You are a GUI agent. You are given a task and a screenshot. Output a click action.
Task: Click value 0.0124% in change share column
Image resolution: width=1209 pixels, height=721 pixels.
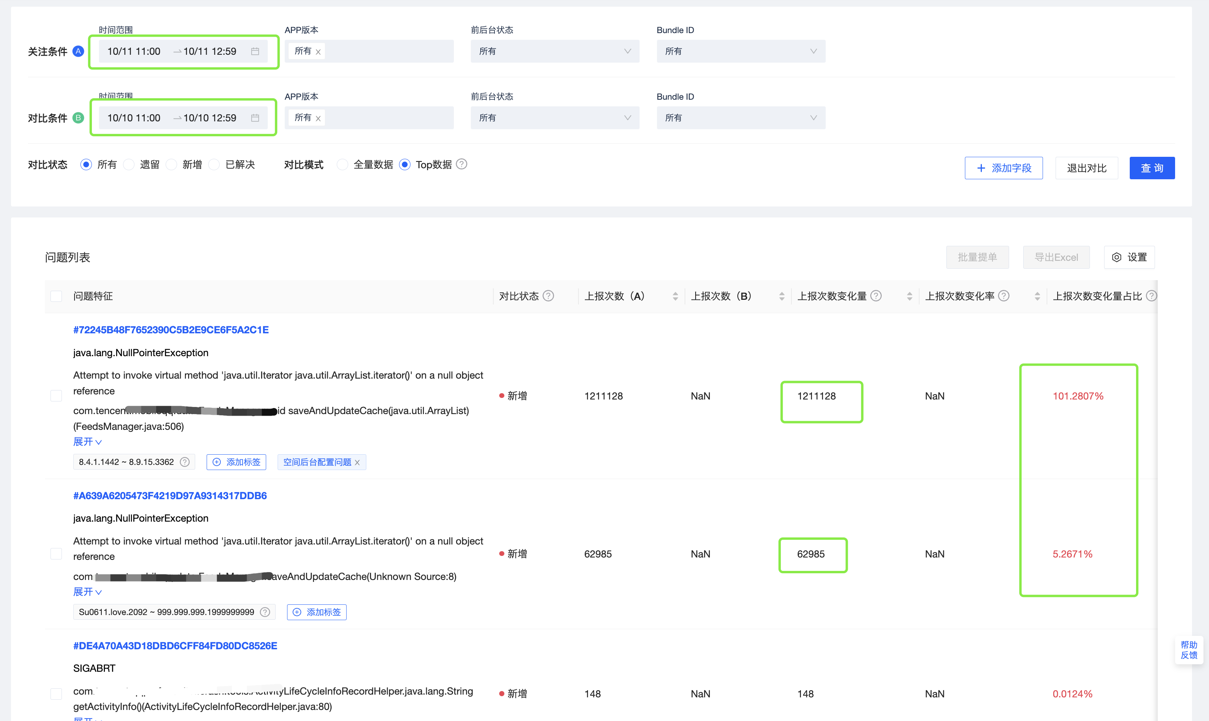point(1073,694)
